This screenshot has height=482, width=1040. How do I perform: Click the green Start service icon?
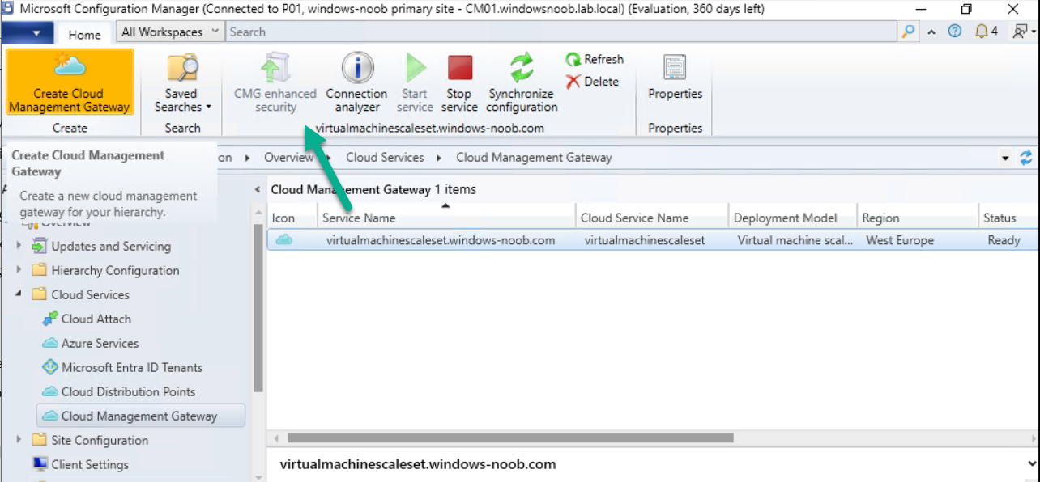click(x=416, y=68)
